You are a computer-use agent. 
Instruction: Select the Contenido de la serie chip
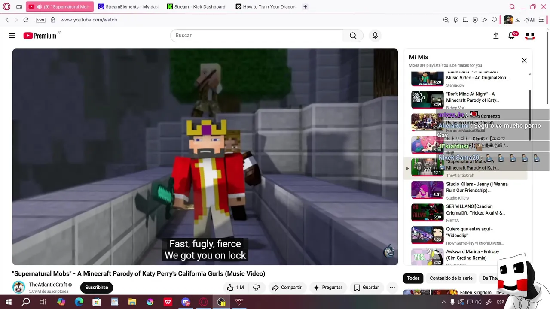click(451, 278)
